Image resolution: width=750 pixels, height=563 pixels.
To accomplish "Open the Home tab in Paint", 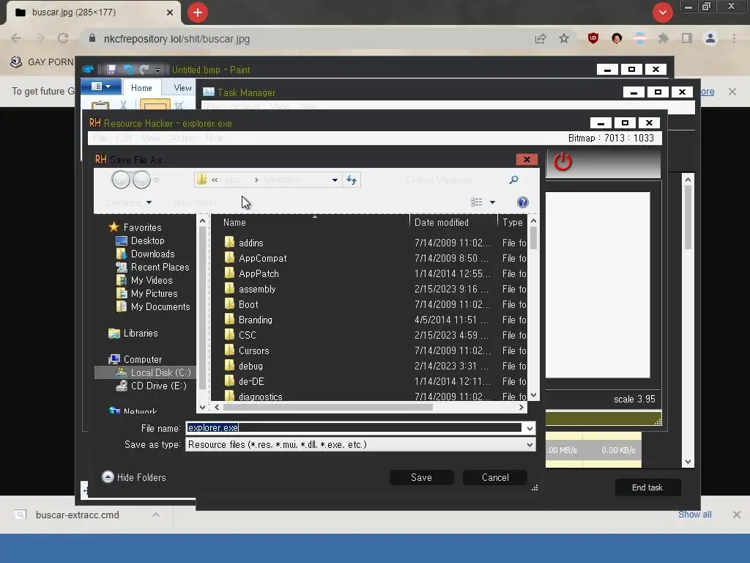I will [141, 88].
